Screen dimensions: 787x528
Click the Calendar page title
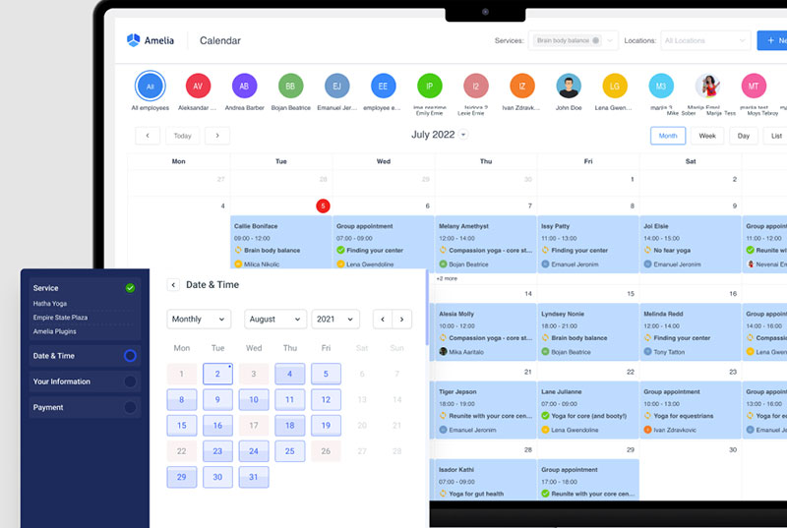220,40
